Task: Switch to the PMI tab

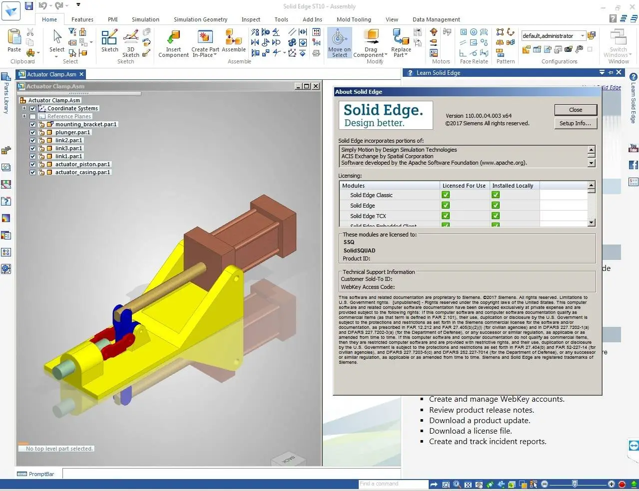Action: point(113,19)
